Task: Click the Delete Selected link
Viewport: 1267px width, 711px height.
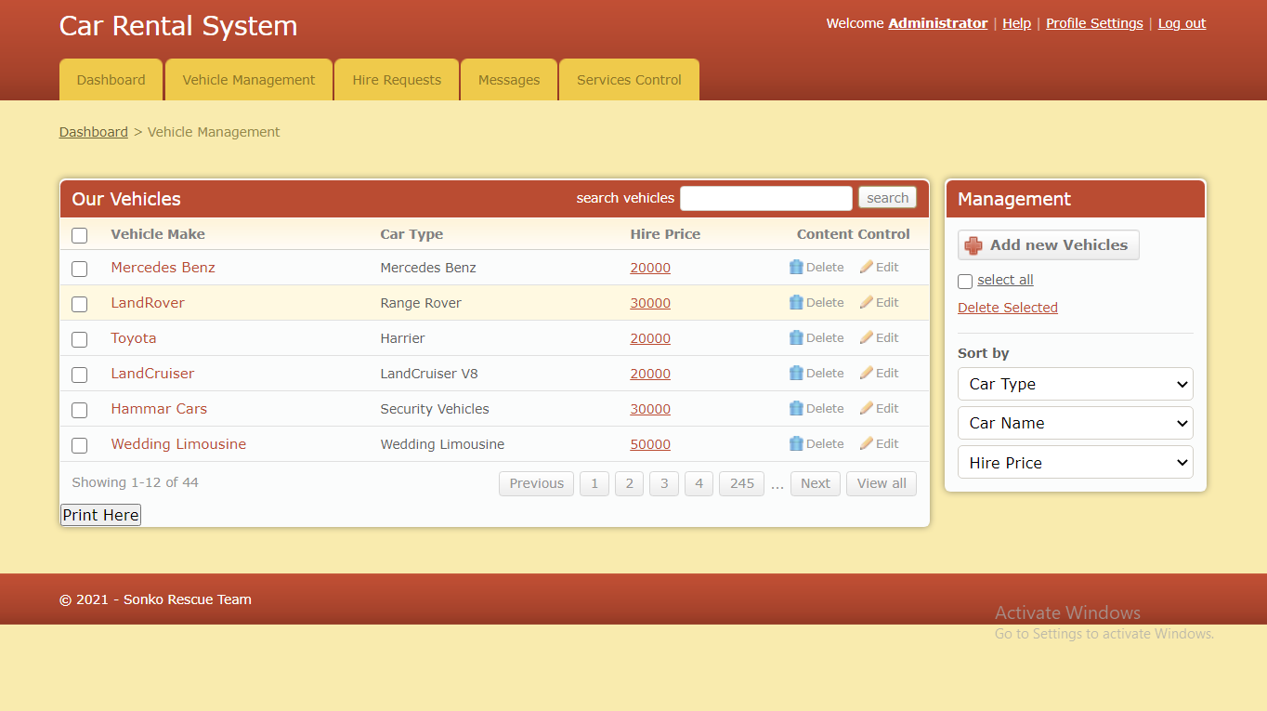Action: tap(1007, 307)
